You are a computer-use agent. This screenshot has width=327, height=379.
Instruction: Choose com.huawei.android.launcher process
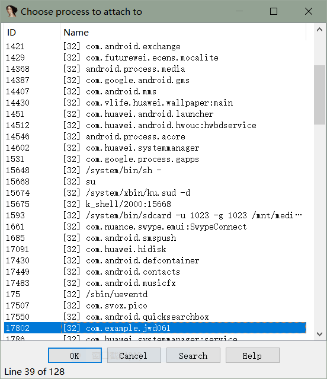[155, 114]
